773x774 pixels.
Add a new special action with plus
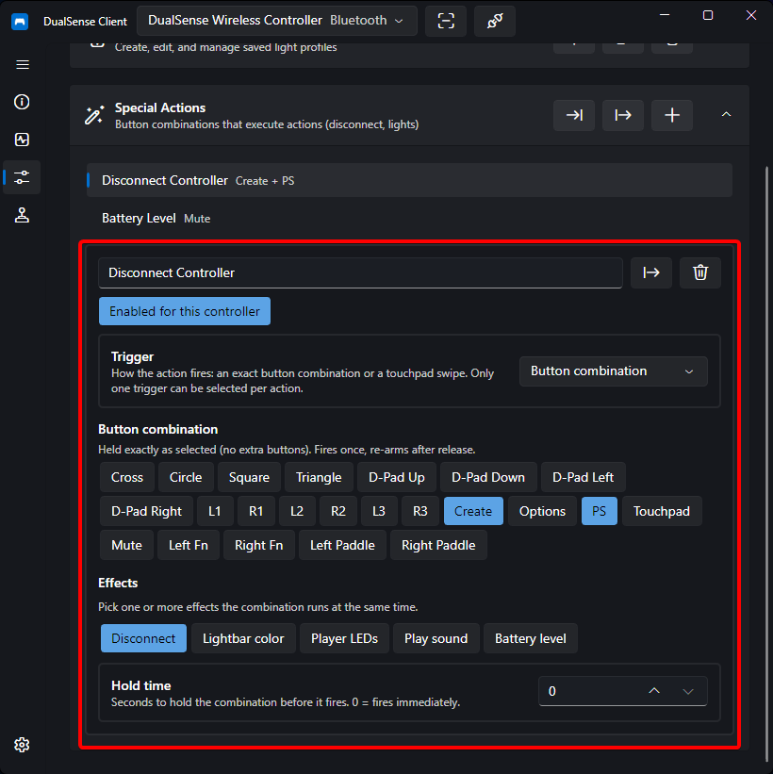(672, 116)
